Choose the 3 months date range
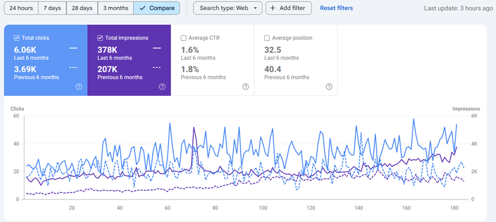 [x=116, y=8]
